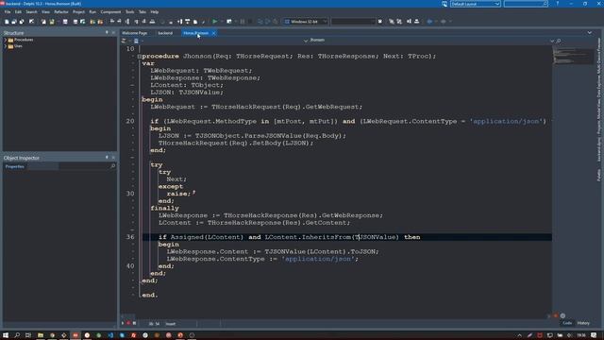The width and height of the screenshot is (604, 340).
Task: Toggle the red Record macro button
Action: [x=128, y=323]
